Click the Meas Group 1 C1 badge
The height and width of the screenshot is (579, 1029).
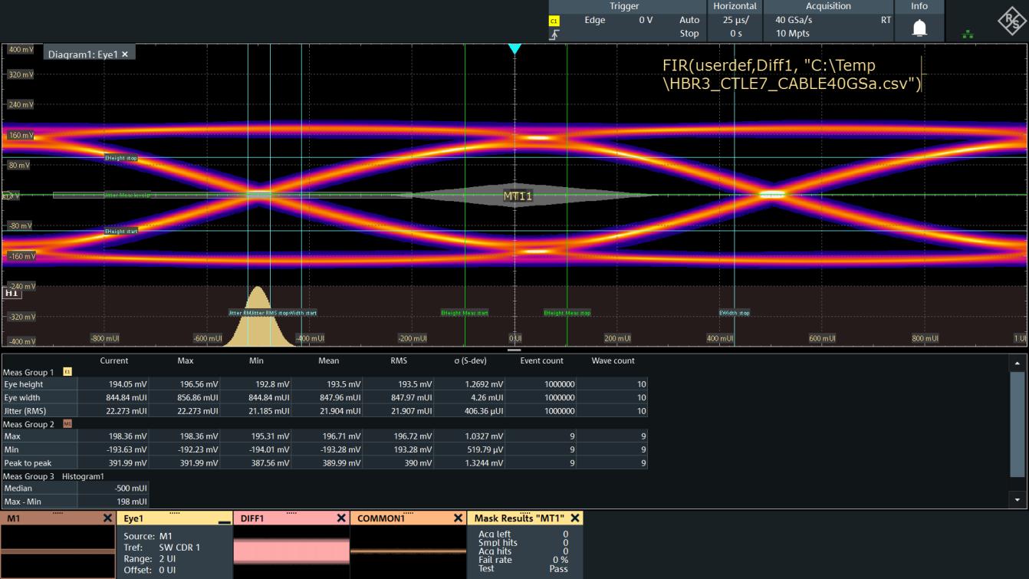pos(67,372)
